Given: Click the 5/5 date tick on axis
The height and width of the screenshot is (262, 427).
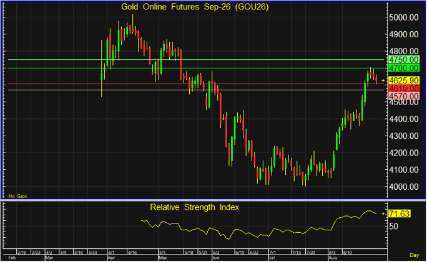Looking at the screenshot, I should (x=162, y=253).
